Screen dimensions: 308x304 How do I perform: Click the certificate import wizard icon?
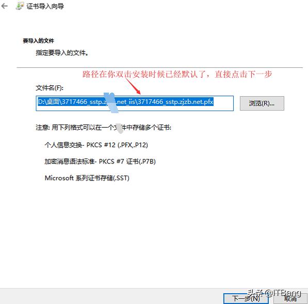point(20,6)
